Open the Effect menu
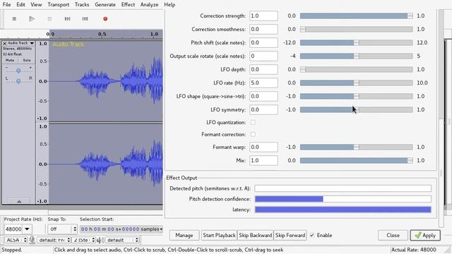This screenshot has height=254, width=452. pyautogui.click(x=128, y=5)
